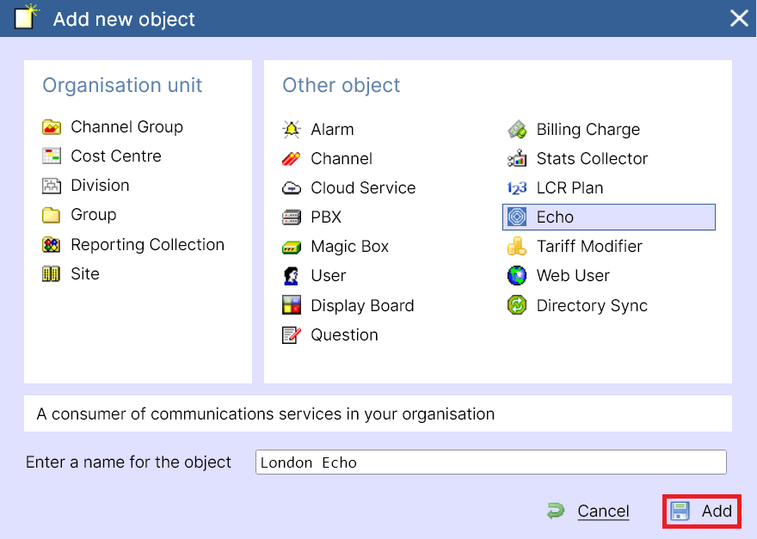
Task: Select Reporting Collection entry
Action: click(x=147, y=245)
